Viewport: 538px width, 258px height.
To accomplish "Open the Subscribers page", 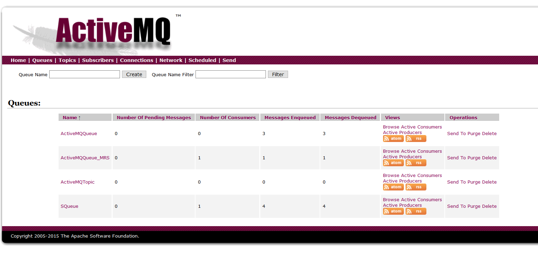I will point(98,60).
